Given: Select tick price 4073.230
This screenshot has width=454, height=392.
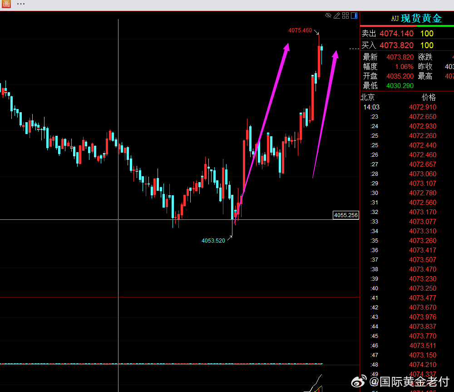Looking at the screenshot, I should tap(423, 279).
